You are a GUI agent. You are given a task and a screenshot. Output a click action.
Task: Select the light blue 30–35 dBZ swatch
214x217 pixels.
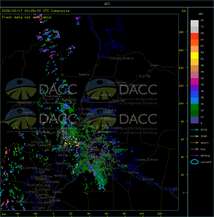tap(194, 101)
